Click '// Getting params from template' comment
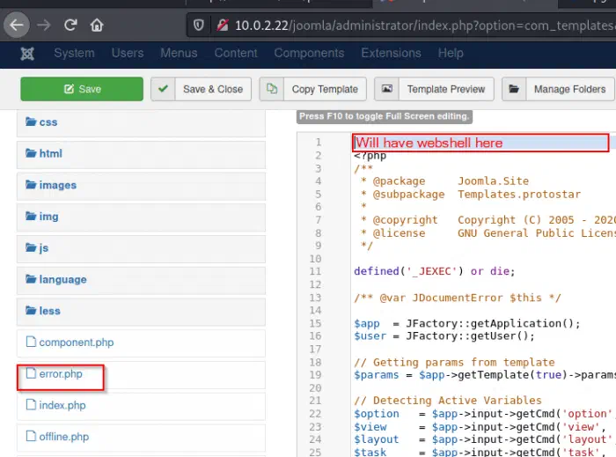The width and height of the screenshot is (616, 457). 454,362
